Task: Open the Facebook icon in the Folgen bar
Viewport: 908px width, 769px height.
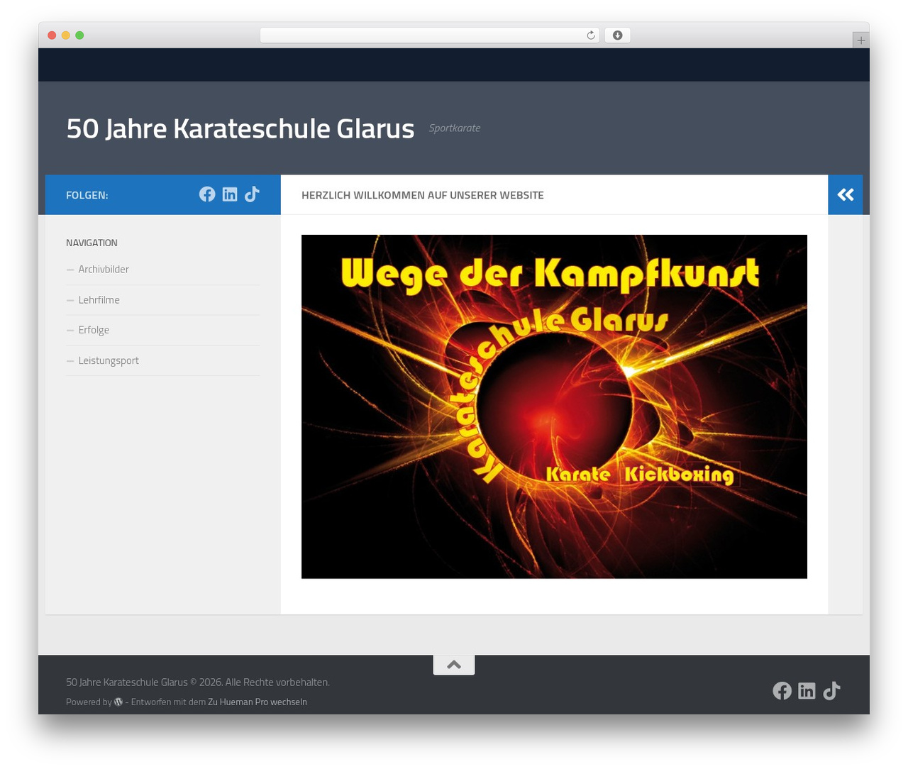Action: pyautogui.click(x=207, y=194)
